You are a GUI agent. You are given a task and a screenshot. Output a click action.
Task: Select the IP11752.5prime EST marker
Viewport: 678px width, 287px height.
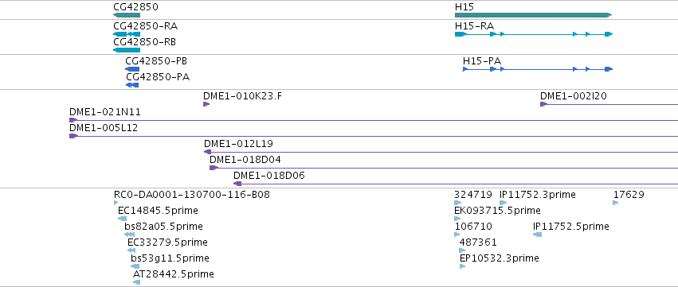(538, 235)
